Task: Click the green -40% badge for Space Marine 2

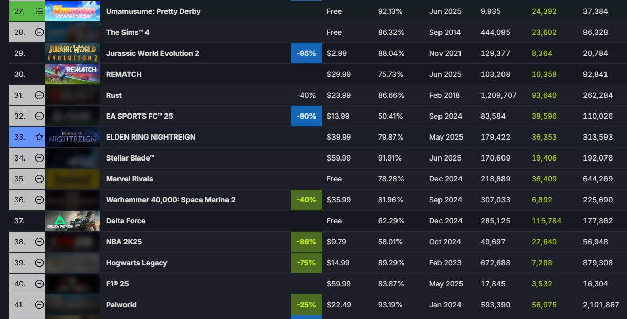Action: 306,200
